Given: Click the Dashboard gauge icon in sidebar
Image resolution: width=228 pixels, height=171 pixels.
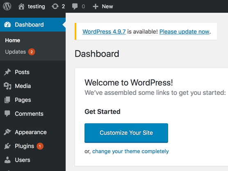Looking at the screenshot, I should [7, 25].
